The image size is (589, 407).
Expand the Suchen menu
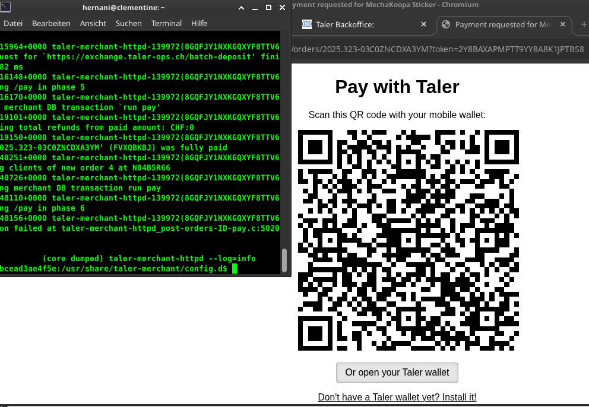[x=128, y=23]
